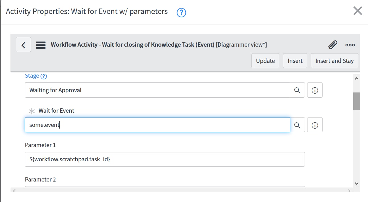This screenshot has width=368, height=202.
Task: Preview Stage record with info icon
Action: point(315,90)
